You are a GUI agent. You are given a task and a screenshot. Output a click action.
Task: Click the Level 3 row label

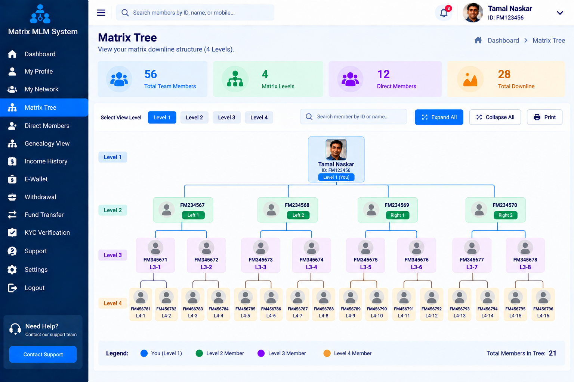tap(112, 255)
